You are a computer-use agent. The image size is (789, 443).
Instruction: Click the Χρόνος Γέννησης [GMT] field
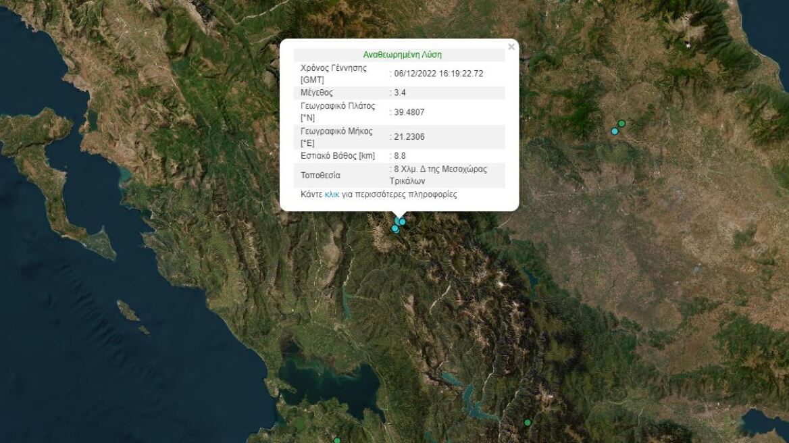332,72
